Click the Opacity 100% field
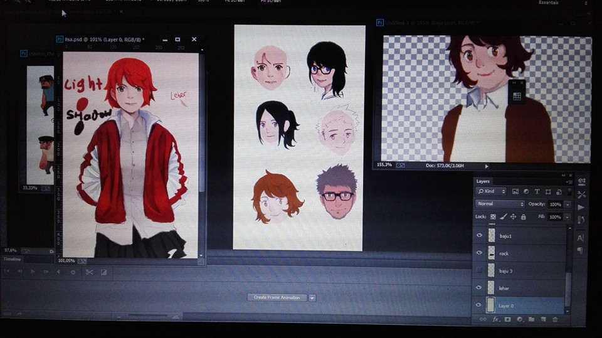This screenshot has height=338, width=602. pyautogui.click(x=556, y=204)
